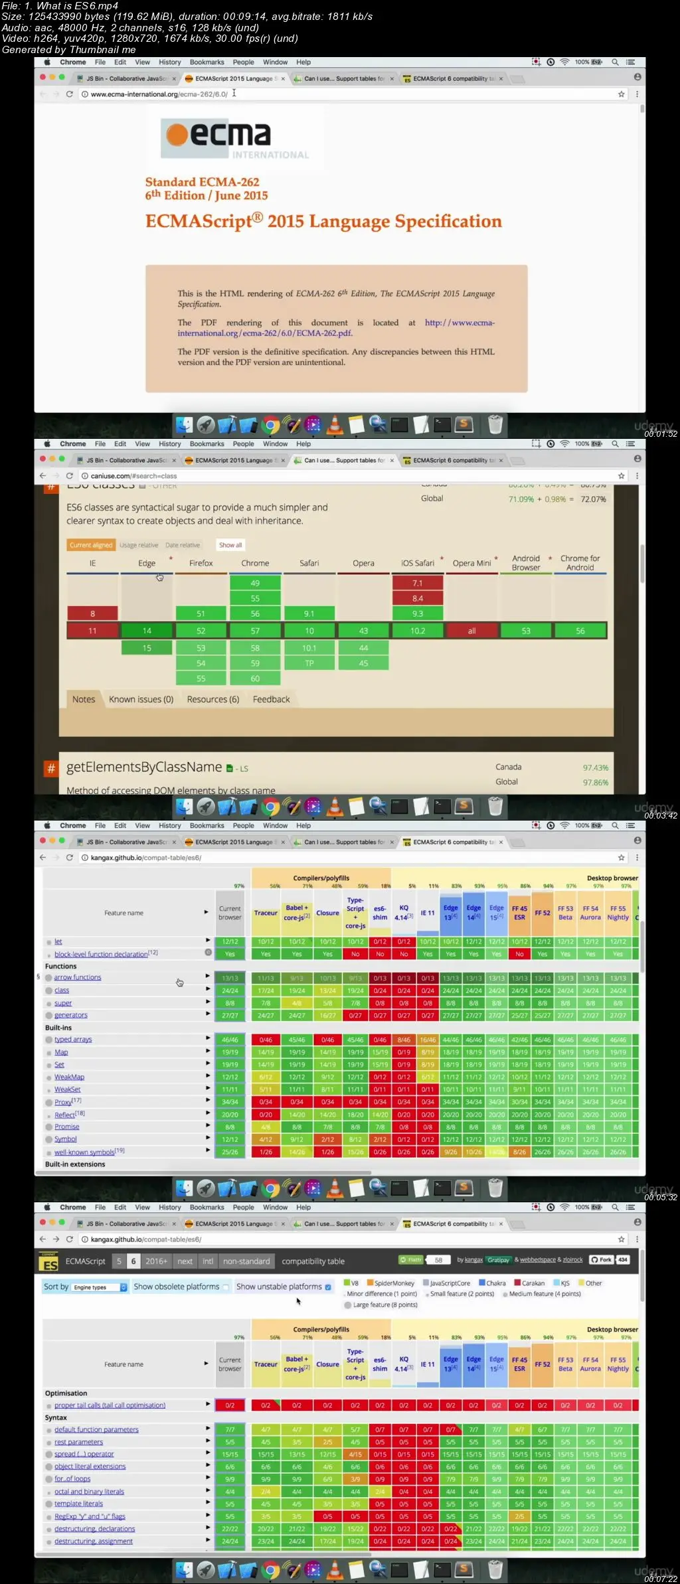Image resolution: width=680 pixels, height=1584 pixels.
Task: Click the hash icon beside getElementsByClassName
Action: click(x=51, y=769)
